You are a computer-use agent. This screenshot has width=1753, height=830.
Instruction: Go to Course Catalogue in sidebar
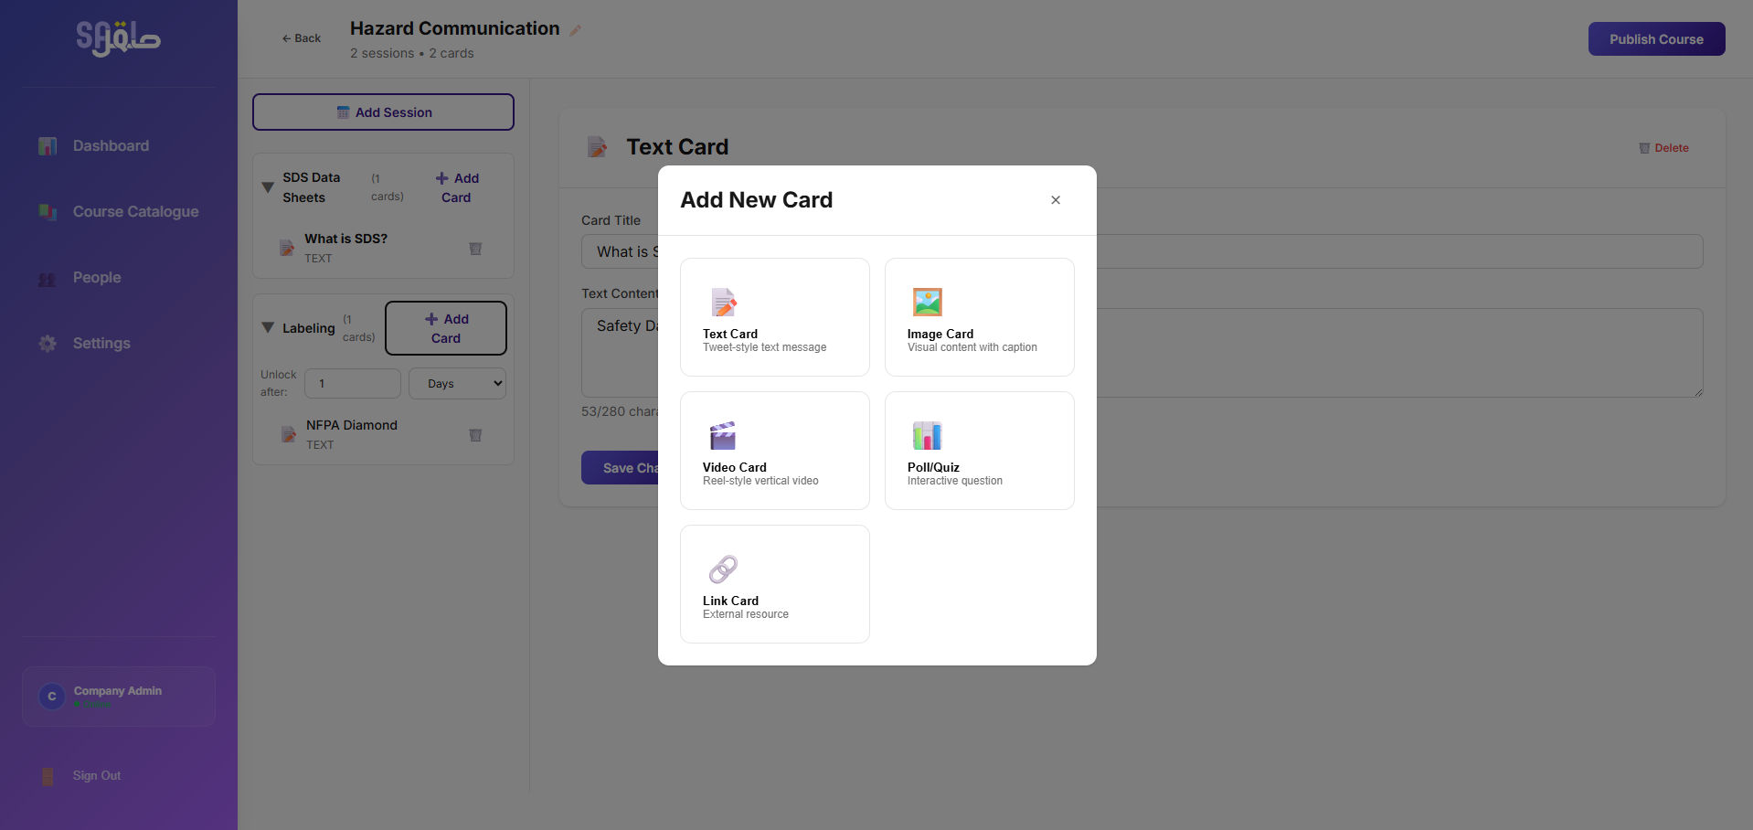pyautogui.click(x=135, y=212)
